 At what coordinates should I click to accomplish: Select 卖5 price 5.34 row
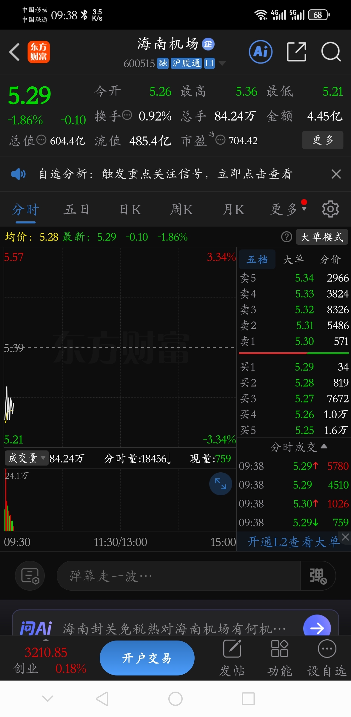click(294, 278)
